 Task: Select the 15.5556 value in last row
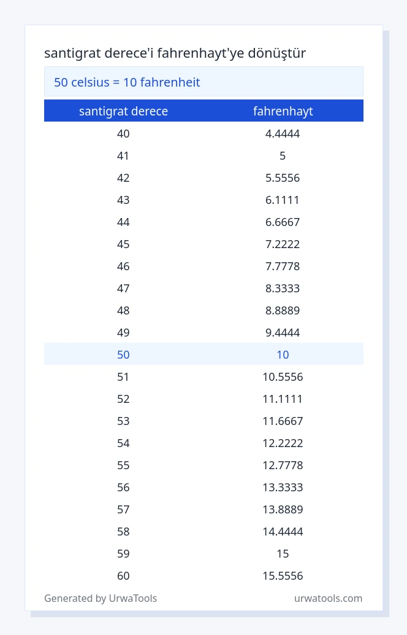click(283, 576)
